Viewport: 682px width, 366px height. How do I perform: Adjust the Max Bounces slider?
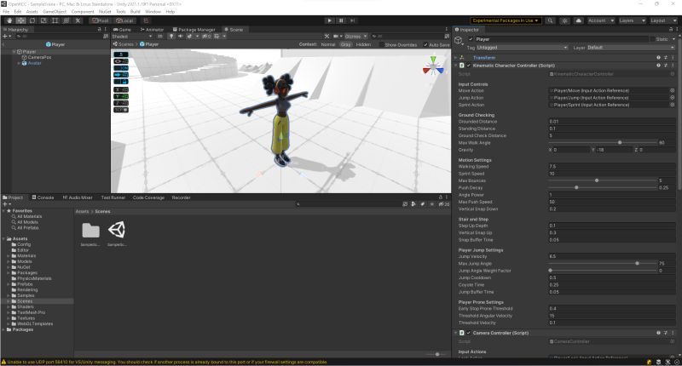click(x=602, y=180)
